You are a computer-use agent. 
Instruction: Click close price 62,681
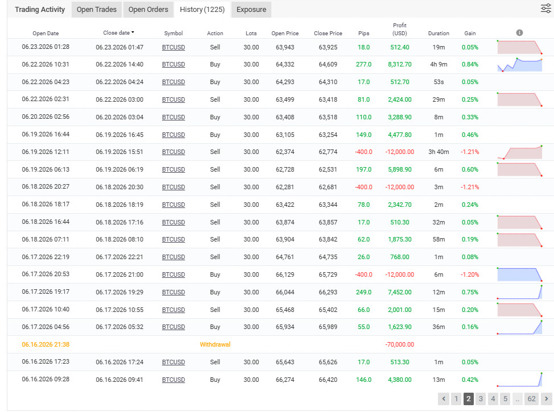pyautogui.click(x=328, y=187)
